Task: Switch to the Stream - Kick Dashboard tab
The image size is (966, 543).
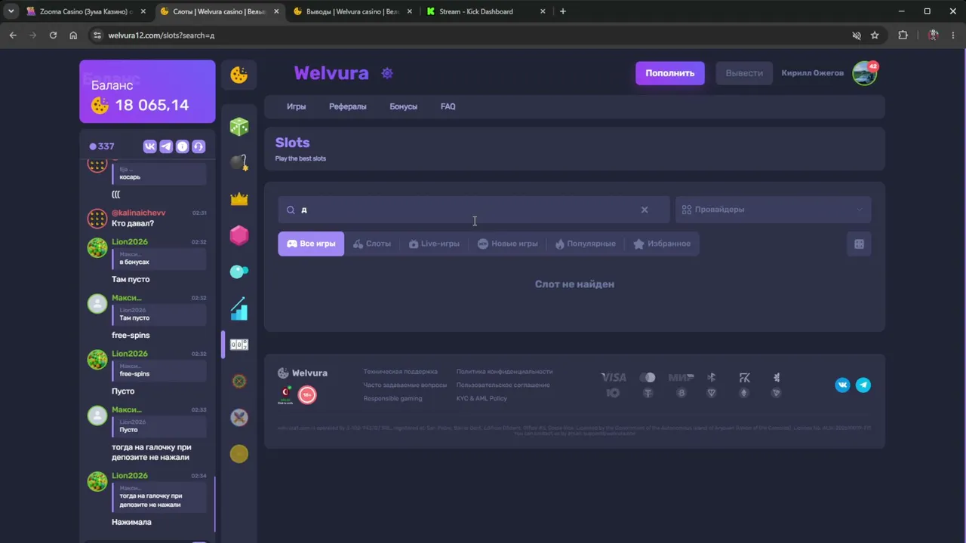Action: [486, 11]
